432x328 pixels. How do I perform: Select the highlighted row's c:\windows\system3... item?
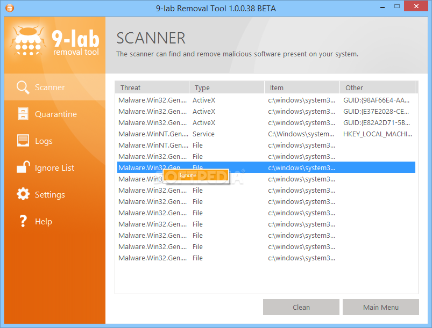pos(302,167)
